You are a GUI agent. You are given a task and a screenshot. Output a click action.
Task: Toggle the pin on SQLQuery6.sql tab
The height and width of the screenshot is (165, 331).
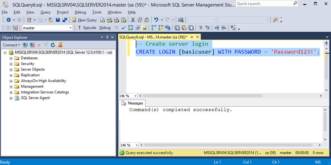coord(192,37)
